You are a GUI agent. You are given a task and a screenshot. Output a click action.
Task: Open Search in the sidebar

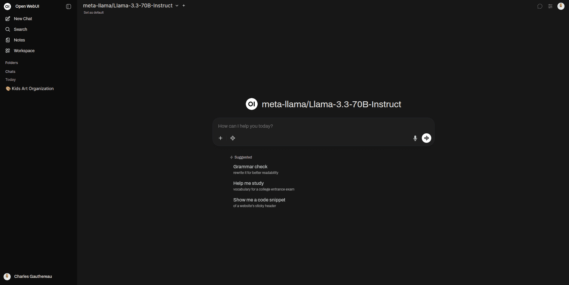20,29
